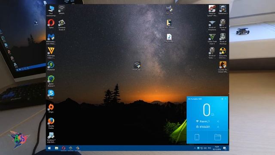Open the World of Warships shortcut
The height and width of the screenshot is (155, 275).
tap(223, 39)
